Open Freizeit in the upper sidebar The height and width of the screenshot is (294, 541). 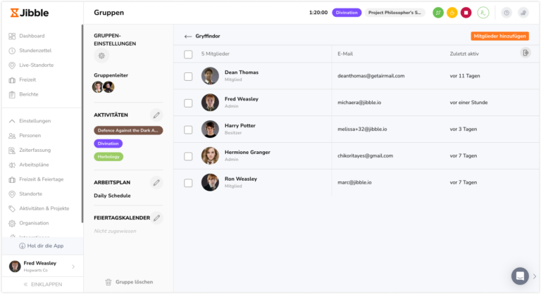(27, 79)
